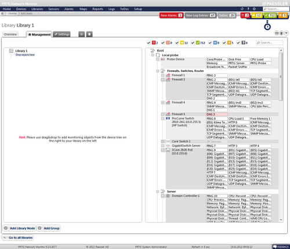The height and width of the screenshot is (249, 290).
Task: Click the home breadcrumb icon
Action: (2, 13)
